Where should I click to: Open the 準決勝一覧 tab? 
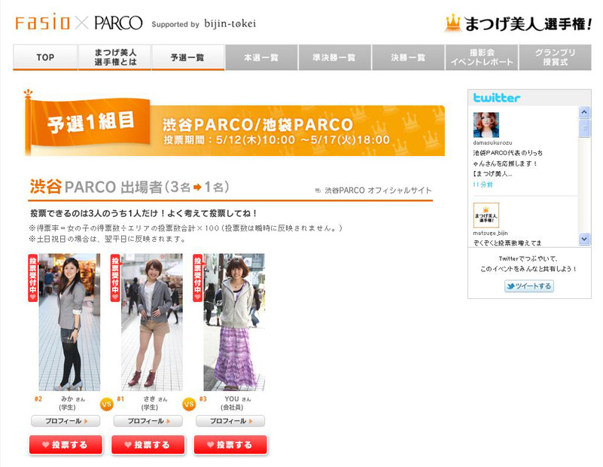tap(334, 57)
